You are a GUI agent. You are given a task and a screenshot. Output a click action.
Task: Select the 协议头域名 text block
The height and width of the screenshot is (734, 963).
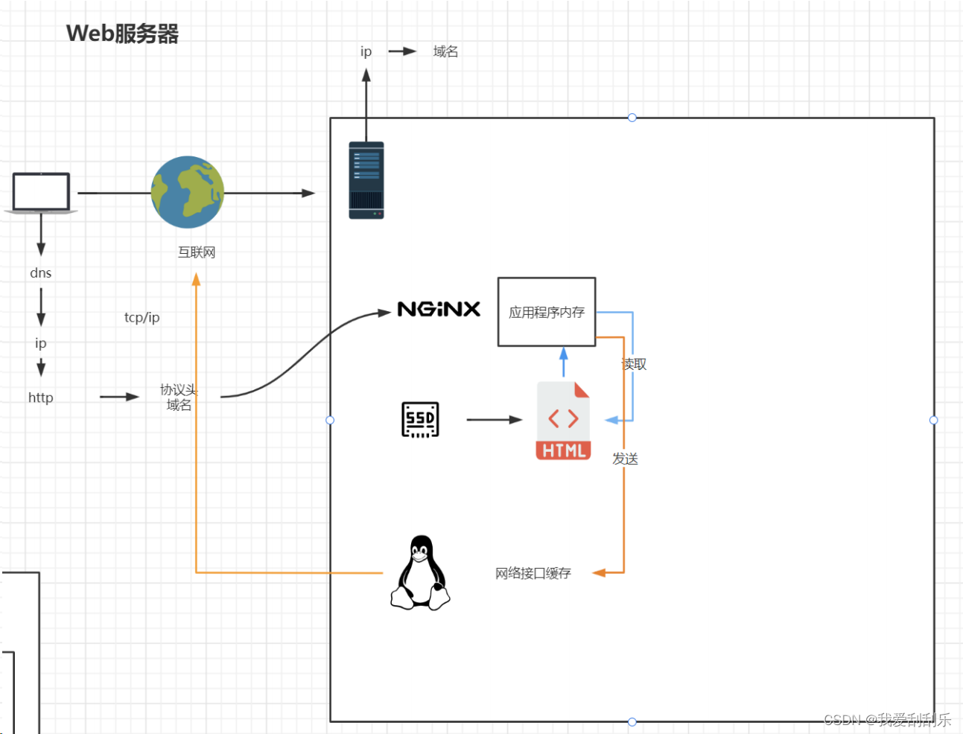[177, 397]
